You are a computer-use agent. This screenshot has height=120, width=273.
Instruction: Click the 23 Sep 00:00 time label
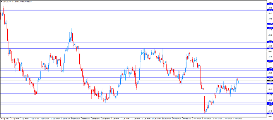[x=85, y=119]
